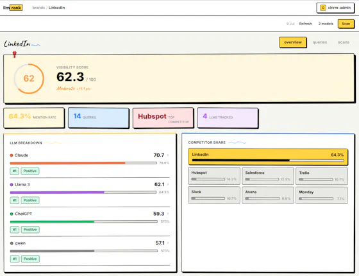Click the orange Claude dot icon
Viewport: 359px width, 276px height.
[x=12, y=155]
